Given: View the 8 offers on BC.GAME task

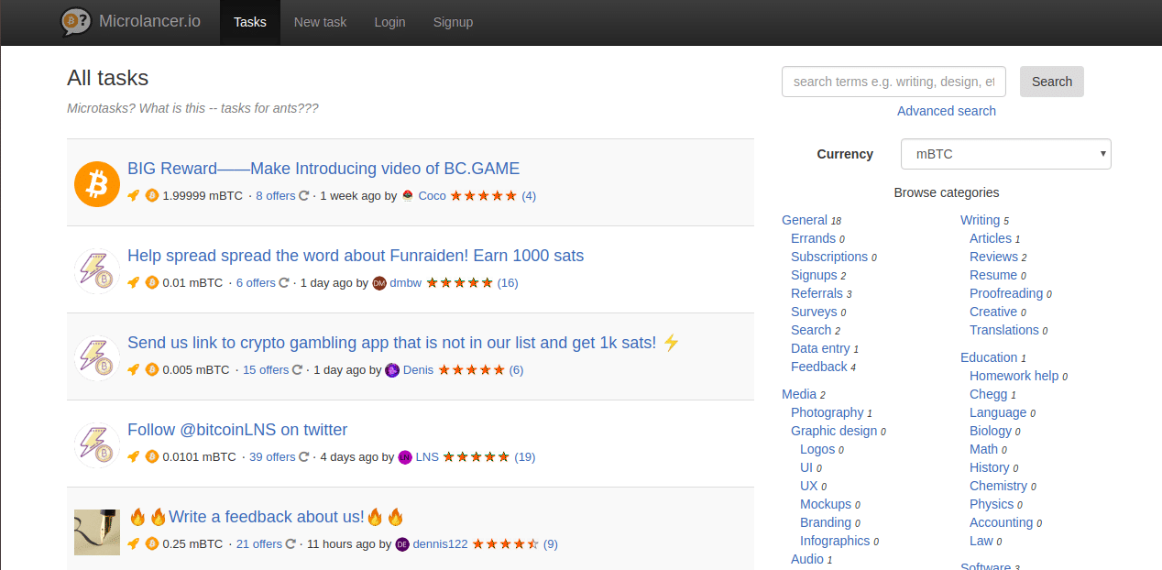Looking at the screenshot, I should 276,195.
